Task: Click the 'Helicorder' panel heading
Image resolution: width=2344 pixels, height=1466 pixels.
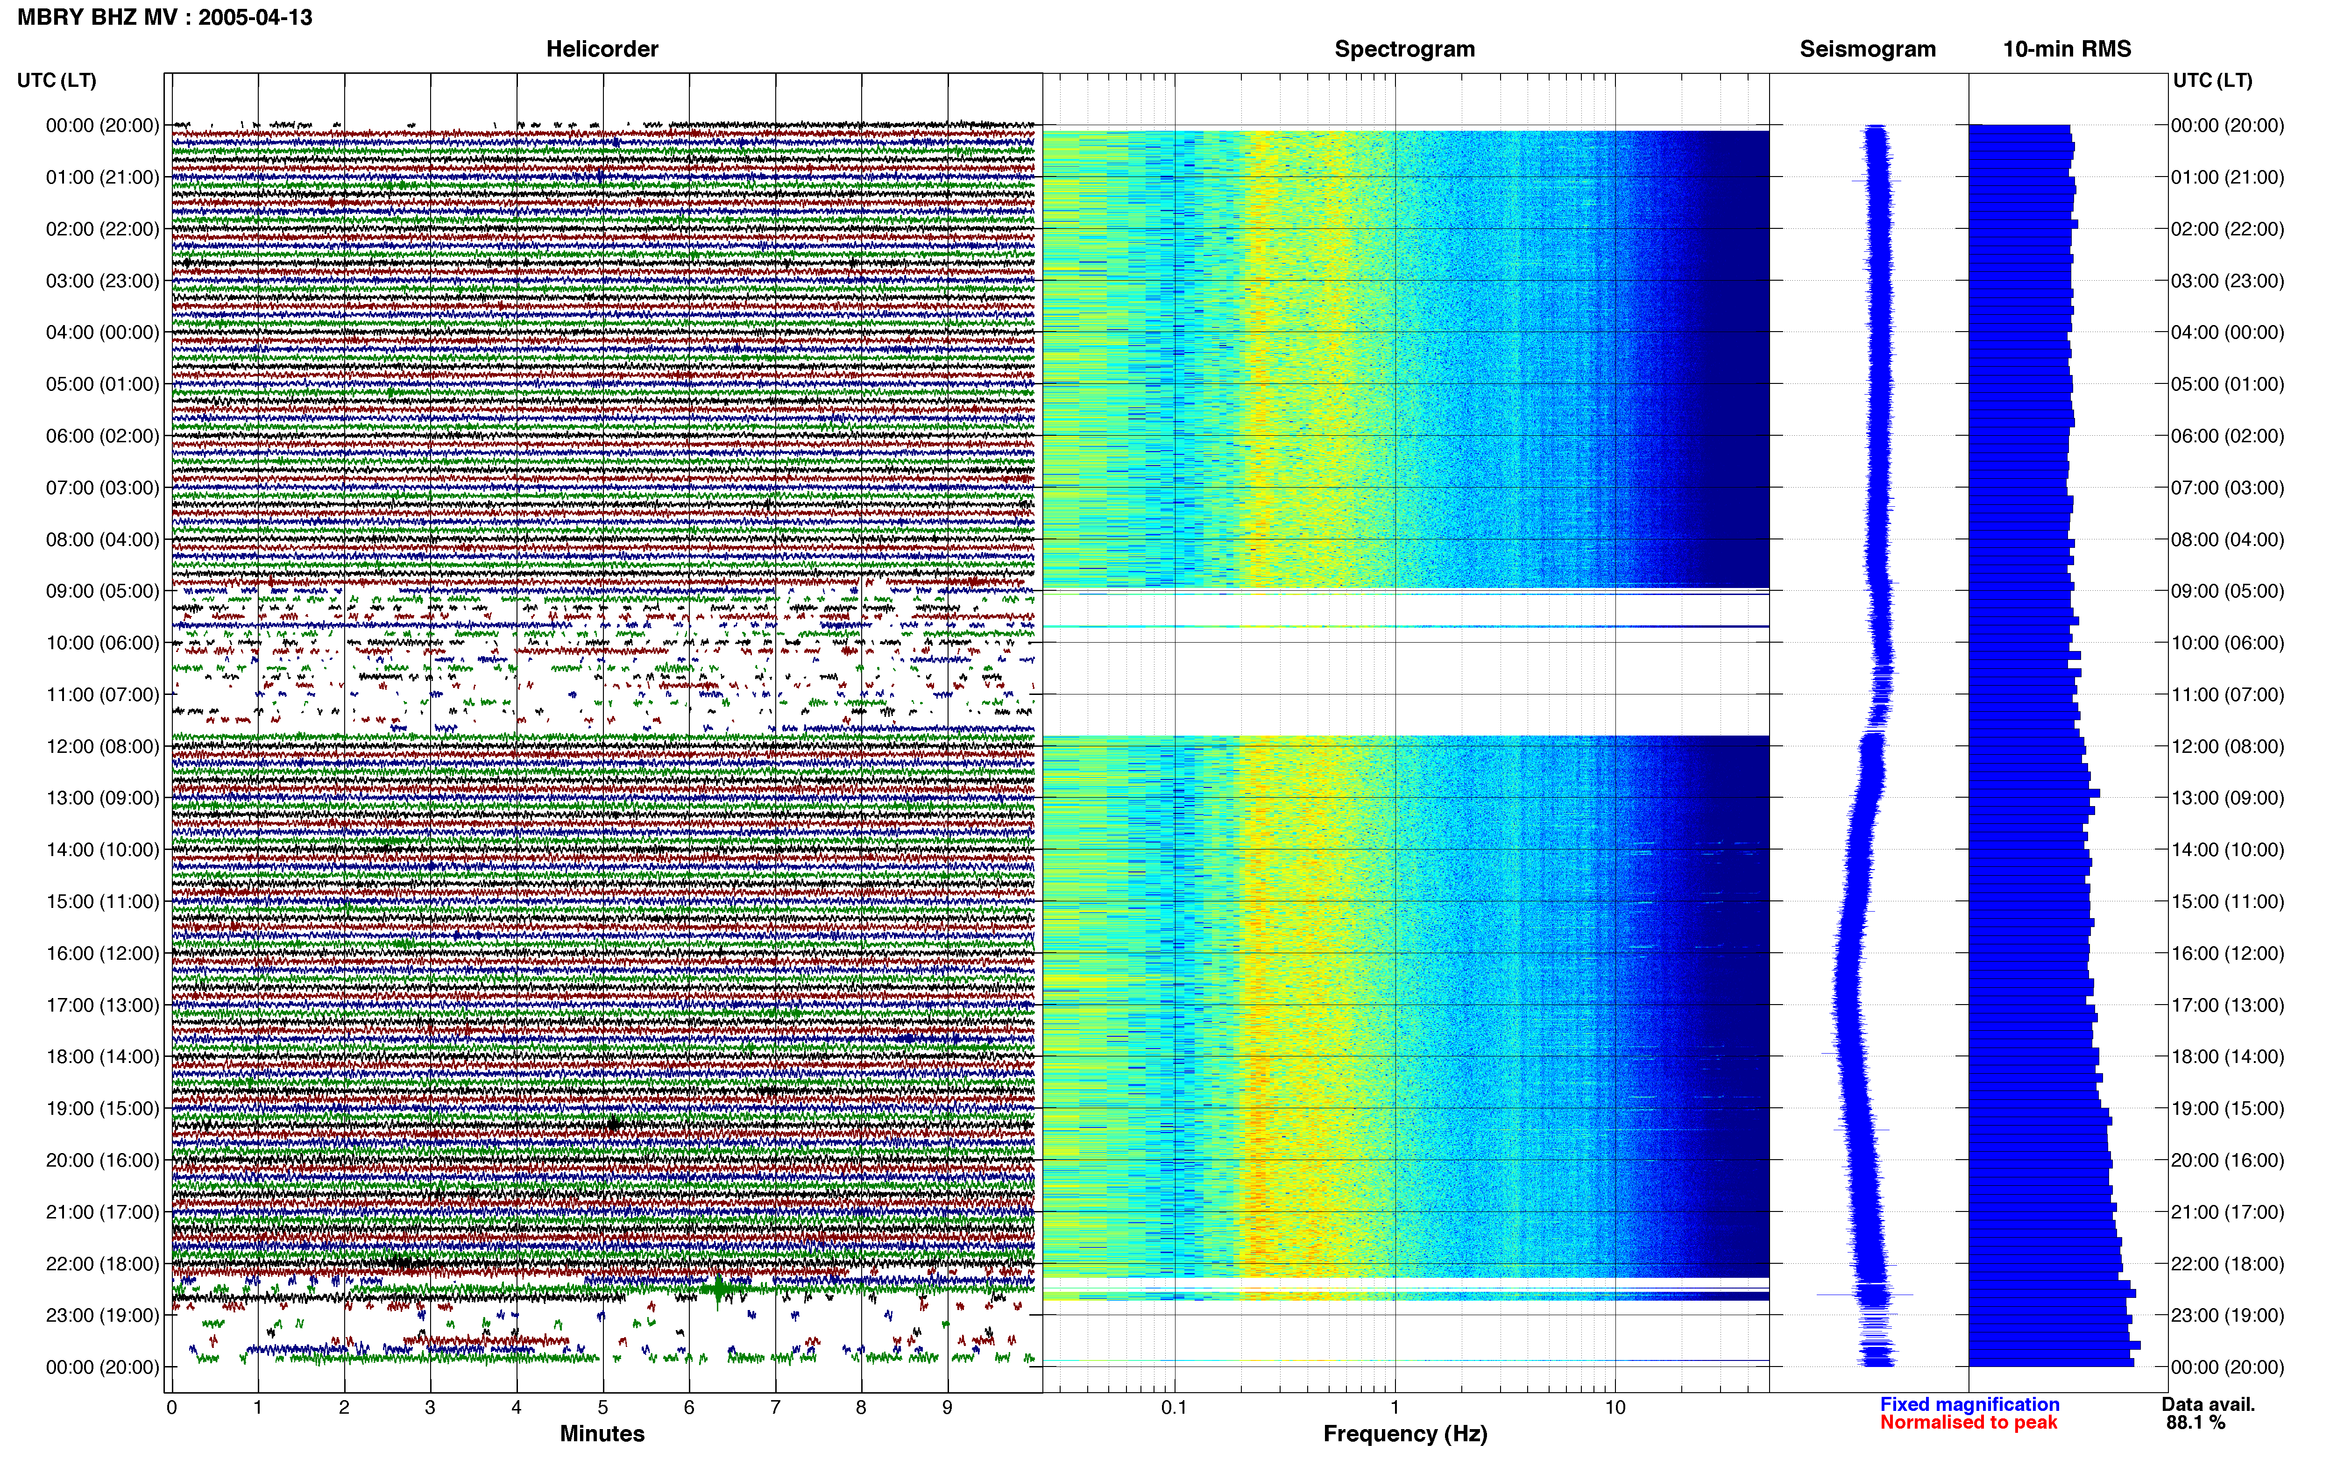Action: coord(602,49)
